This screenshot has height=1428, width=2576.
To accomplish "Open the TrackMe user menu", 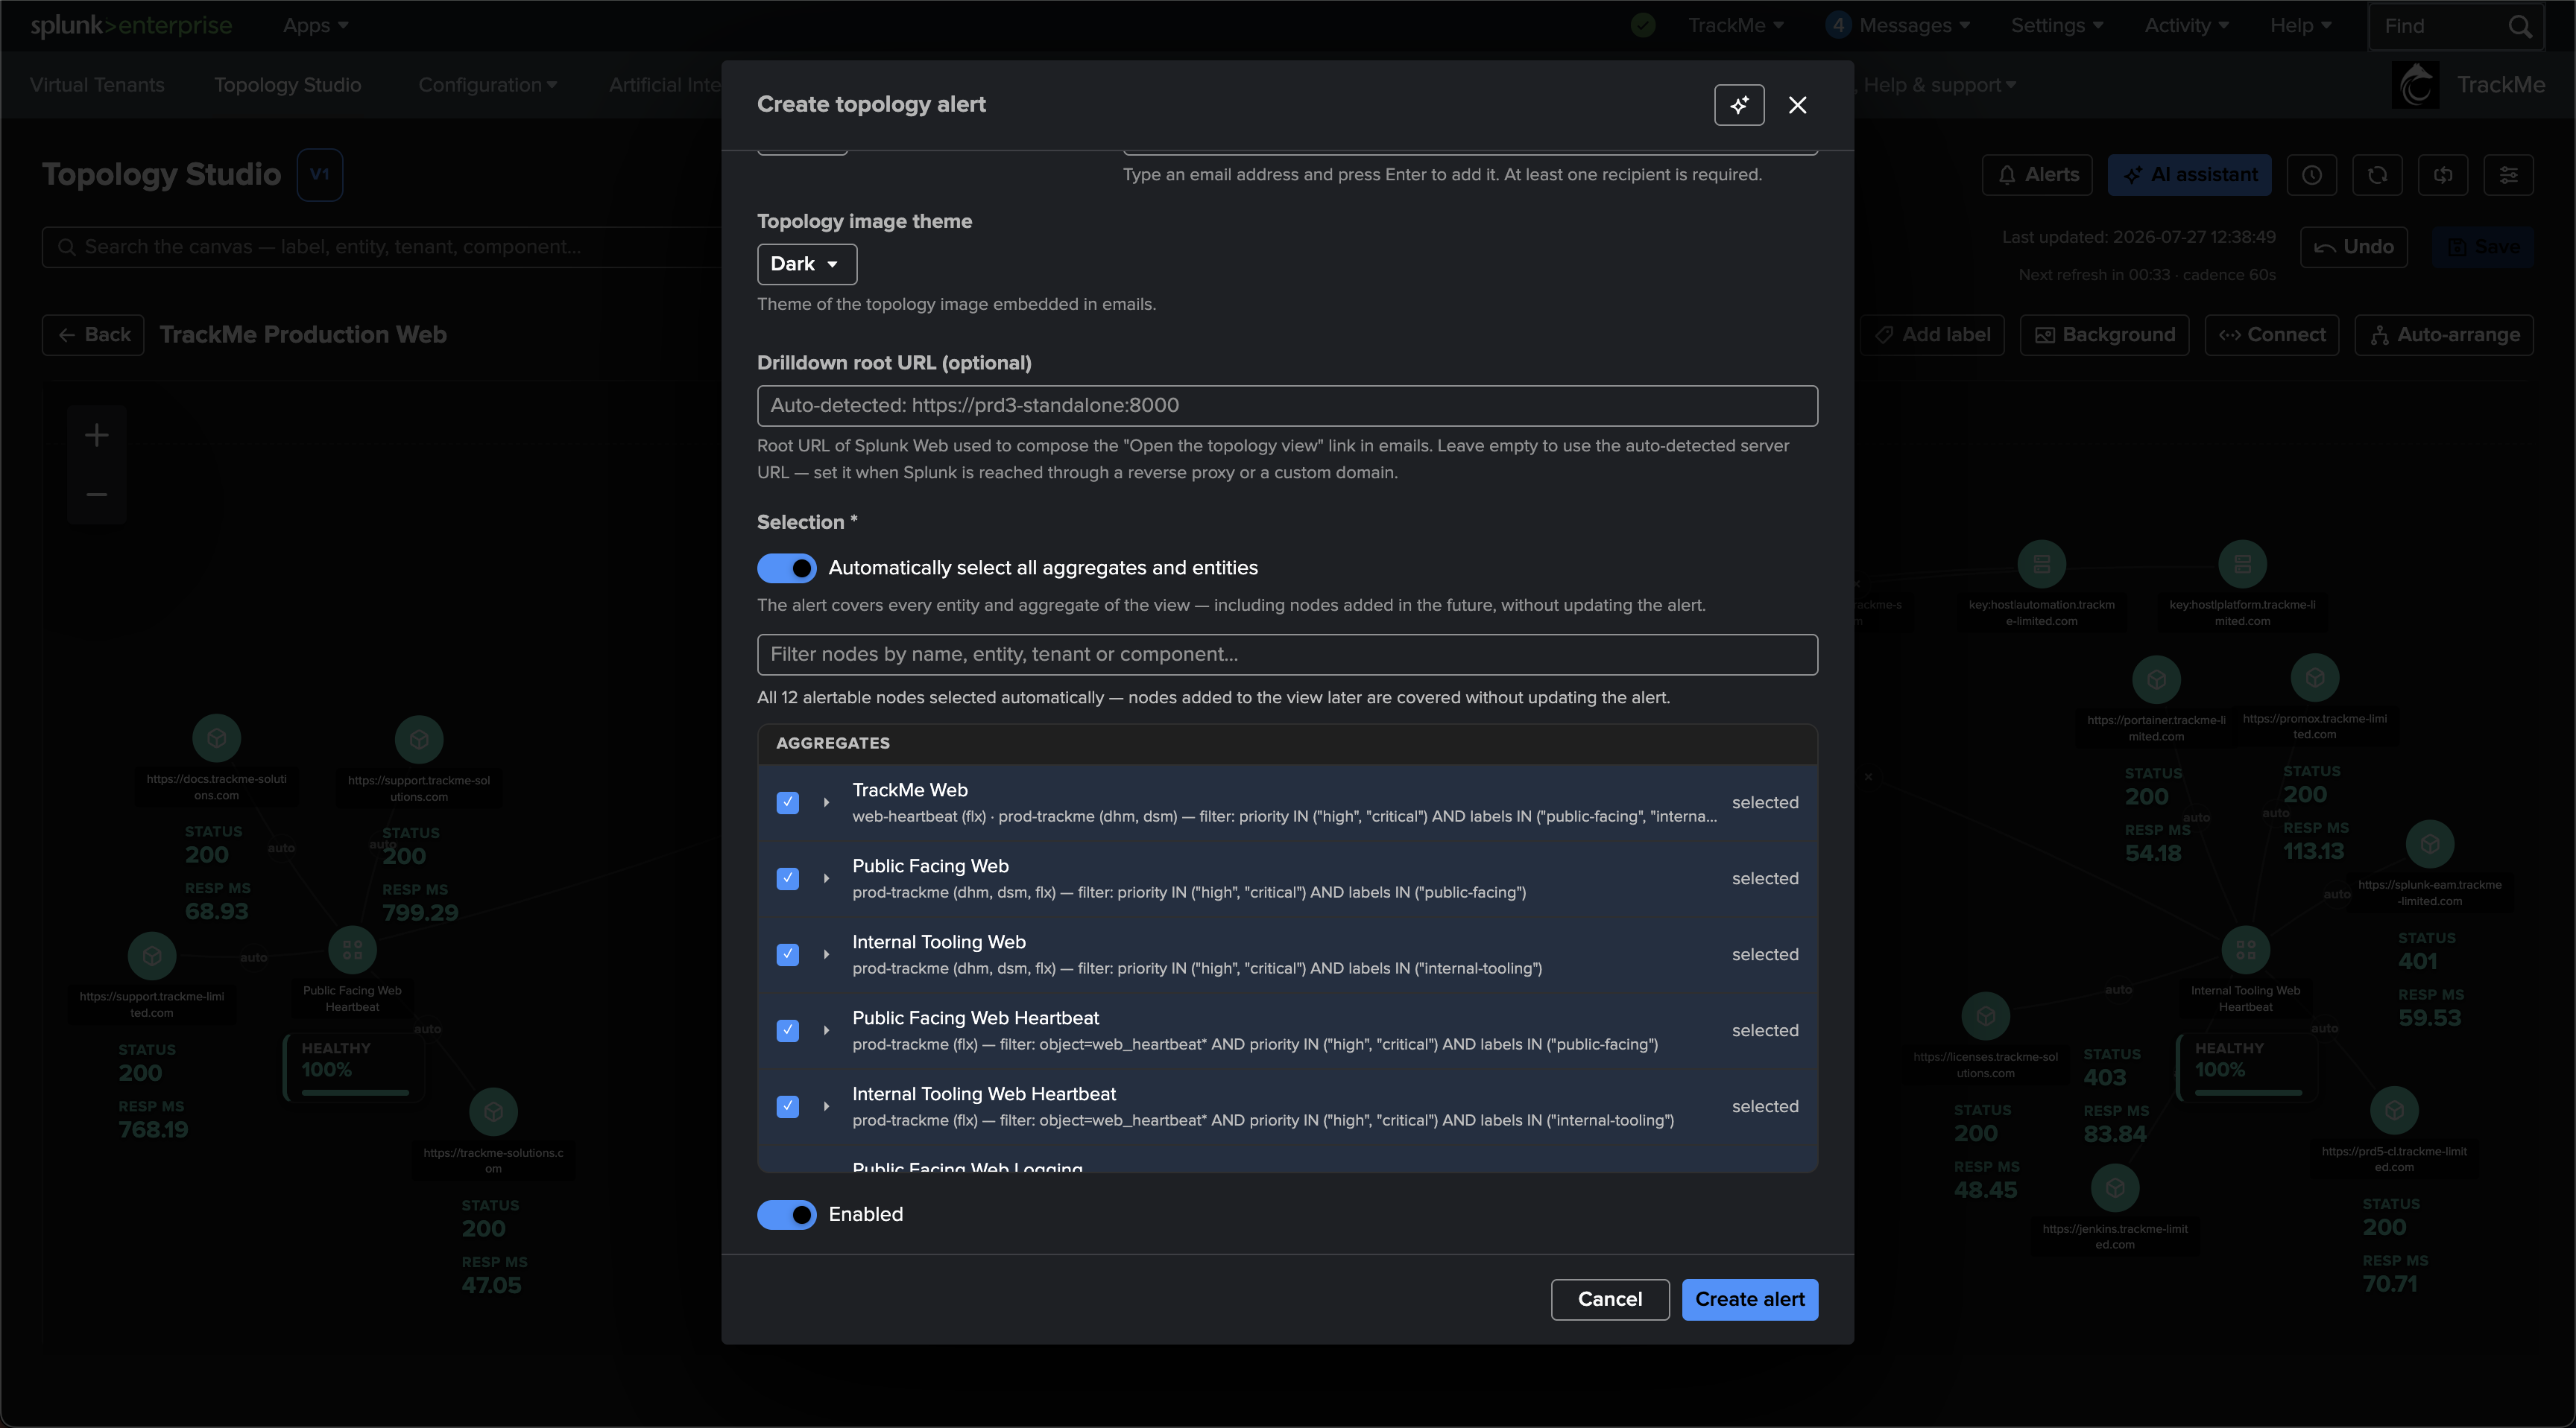I will (1735, 26).
